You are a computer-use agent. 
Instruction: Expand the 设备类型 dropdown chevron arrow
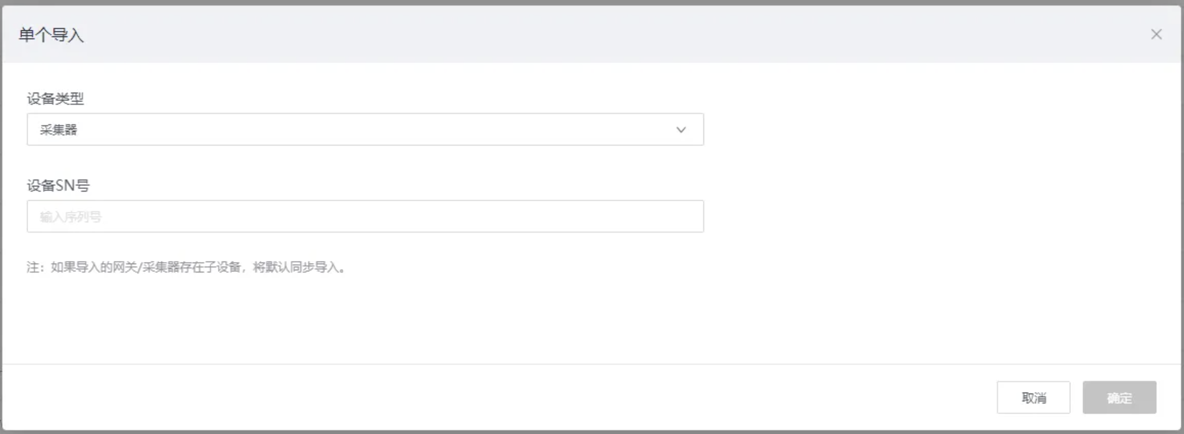[681, 130]
